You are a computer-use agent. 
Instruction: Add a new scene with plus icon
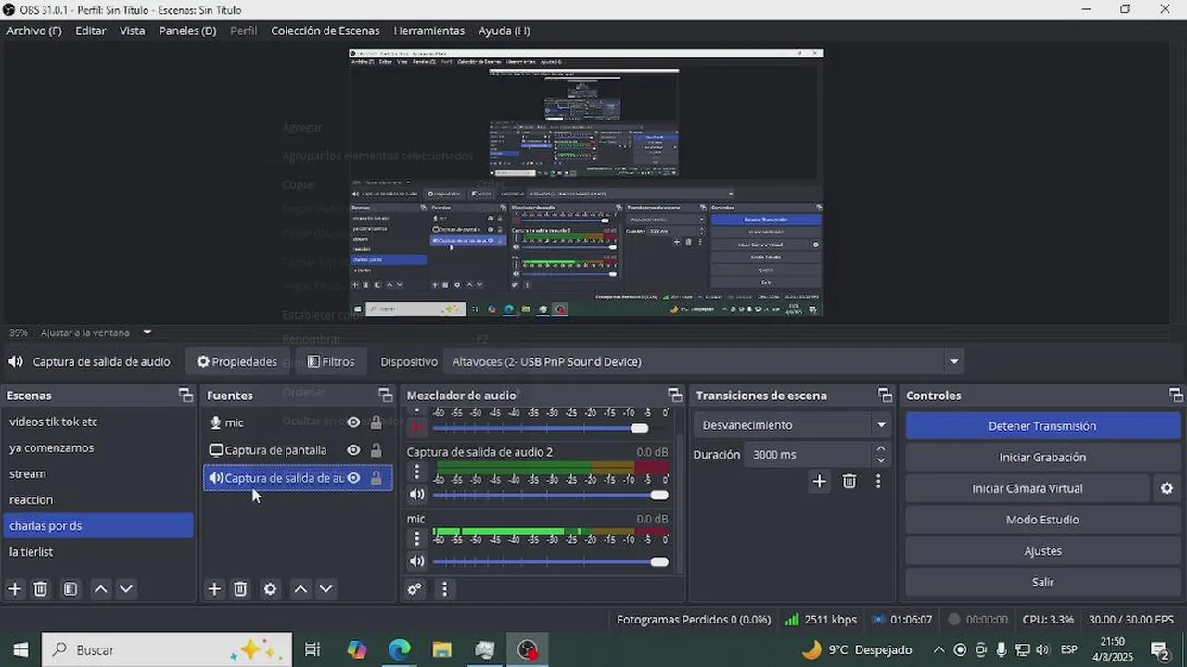15,589
